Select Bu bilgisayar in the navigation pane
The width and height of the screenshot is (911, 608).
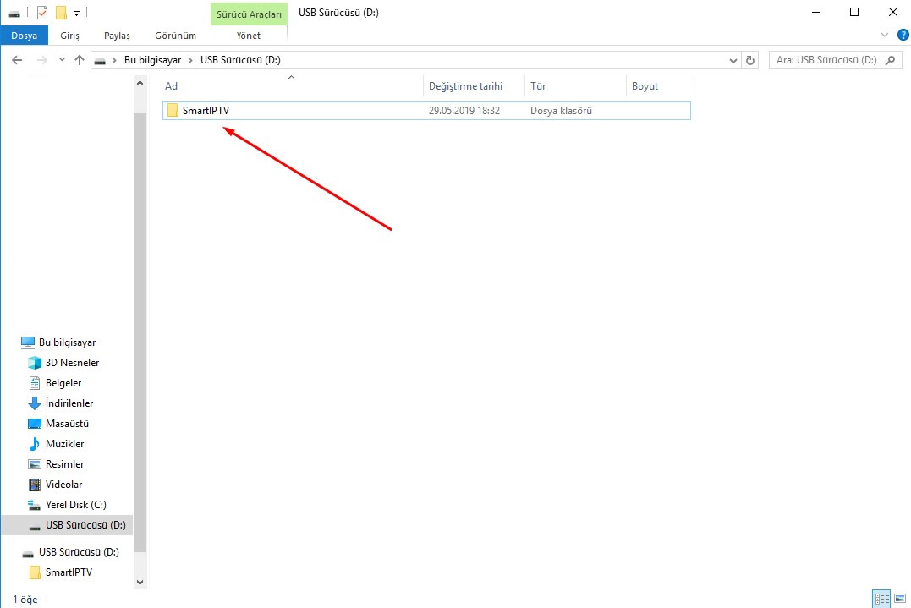68,342
